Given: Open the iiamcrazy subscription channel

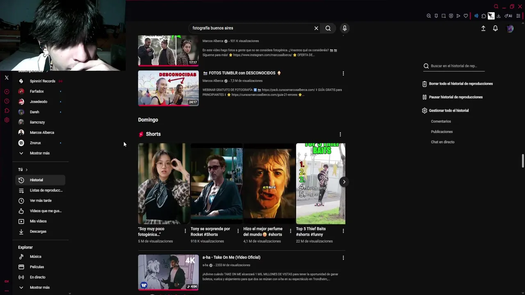Looking at the screenshot, I should pos(40,122).
